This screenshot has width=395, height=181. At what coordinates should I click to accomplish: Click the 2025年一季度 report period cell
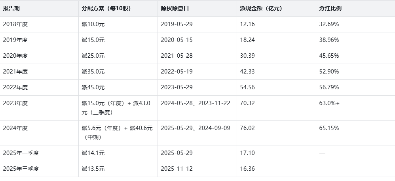point(21,153)
